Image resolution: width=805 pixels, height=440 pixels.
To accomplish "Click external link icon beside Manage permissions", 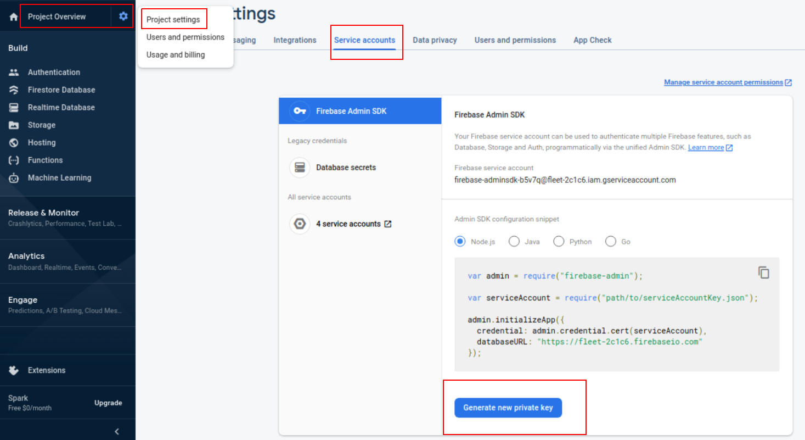I will (x=788, y=82).
